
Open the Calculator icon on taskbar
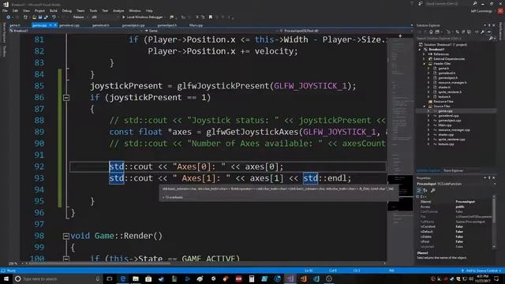[252, 278]
